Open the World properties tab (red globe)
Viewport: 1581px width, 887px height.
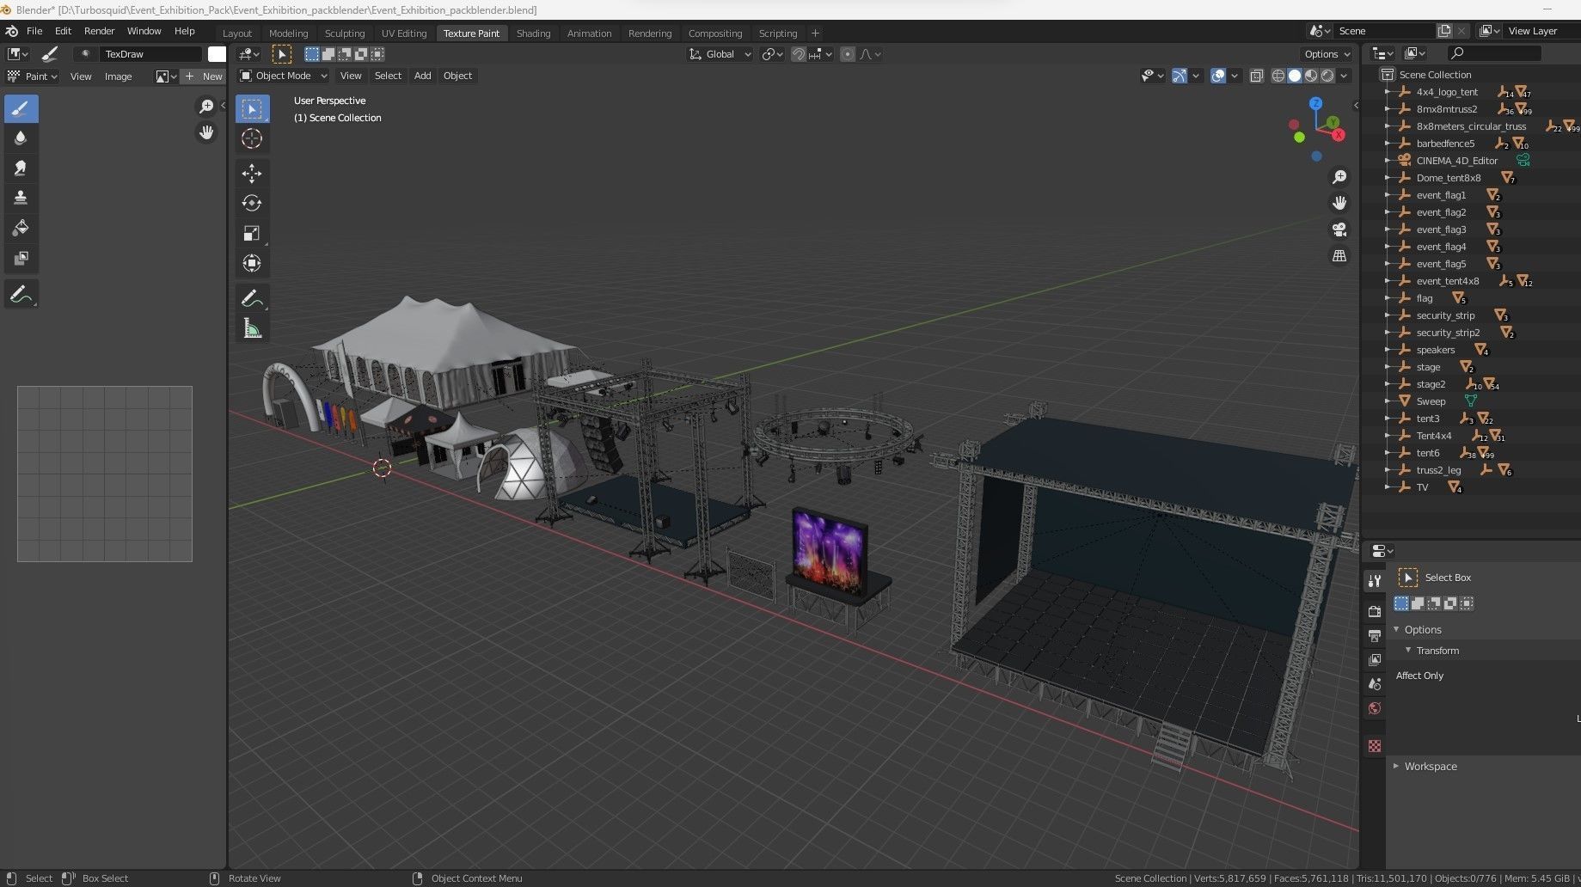tap(1375, 709)
